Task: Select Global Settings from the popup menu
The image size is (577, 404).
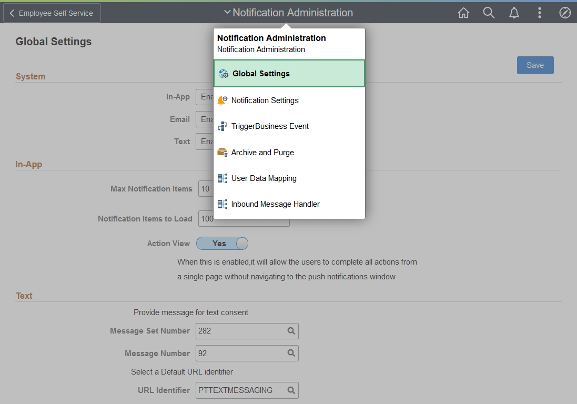Action: click(x=261, y=74)
